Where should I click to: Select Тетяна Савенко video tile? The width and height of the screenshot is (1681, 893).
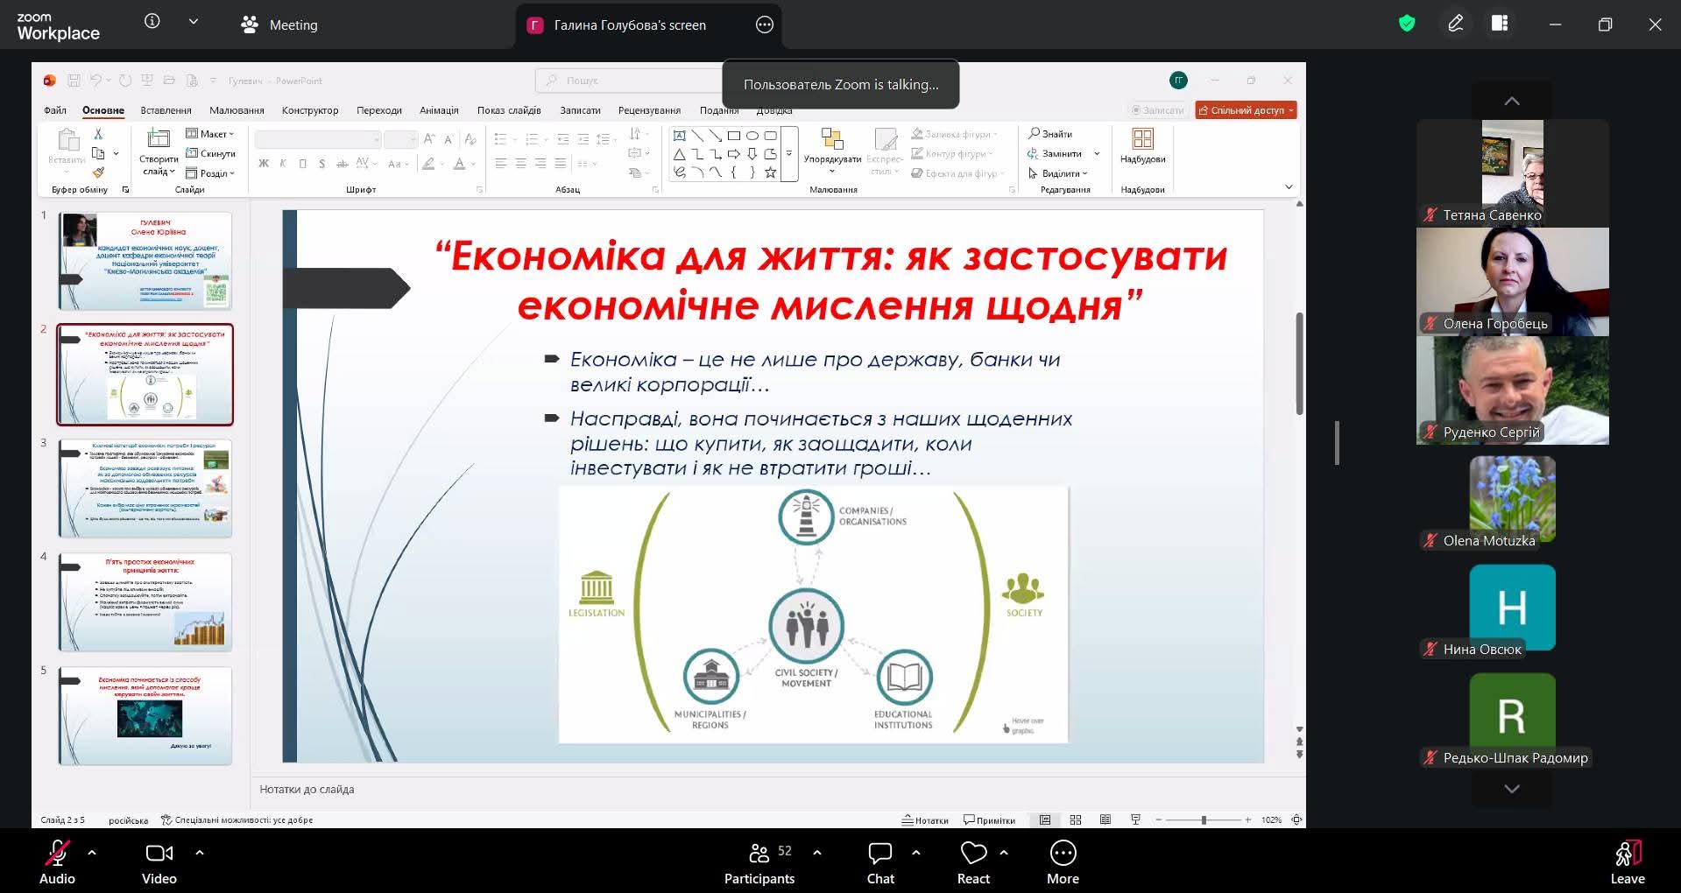pyautogui.click(x=1512, y=172)
